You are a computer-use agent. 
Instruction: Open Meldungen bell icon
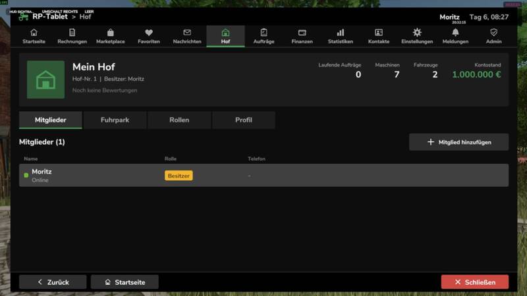[x=455, y=32]
